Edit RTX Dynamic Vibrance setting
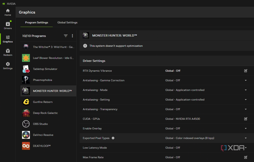 pyautogui.click(x=245, y=71)
